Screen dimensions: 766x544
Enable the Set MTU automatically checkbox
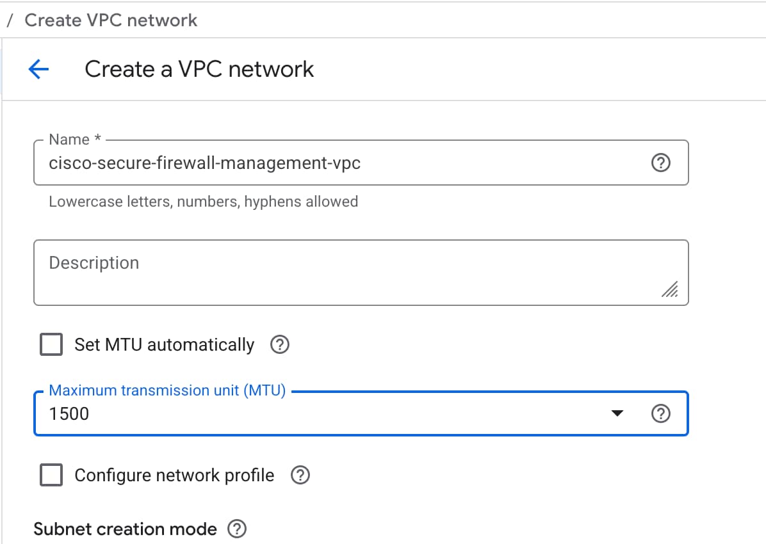(51, 345)
